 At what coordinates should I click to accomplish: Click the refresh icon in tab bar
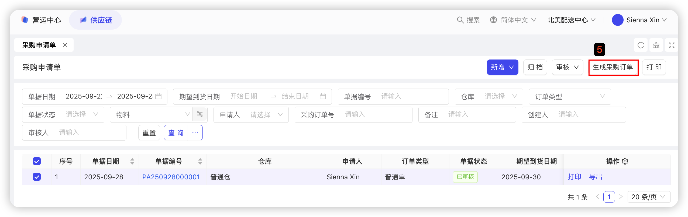[x=641, y=45]
